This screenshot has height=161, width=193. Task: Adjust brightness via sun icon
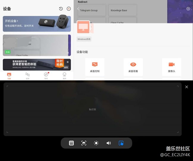pyautogui.click(x=96, y=143)
